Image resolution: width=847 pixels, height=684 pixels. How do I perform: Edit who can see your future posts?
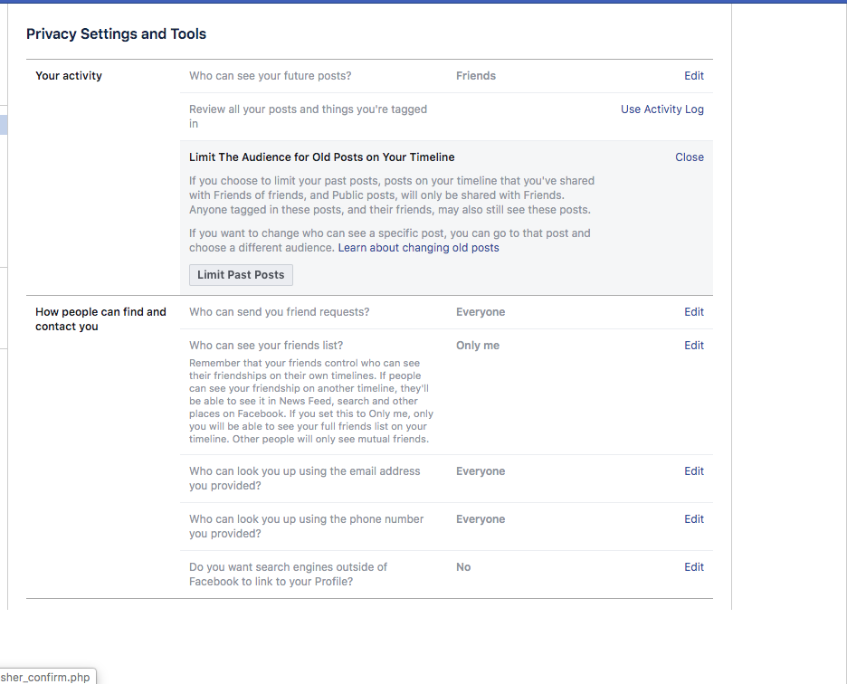click(x=693, y=76)
